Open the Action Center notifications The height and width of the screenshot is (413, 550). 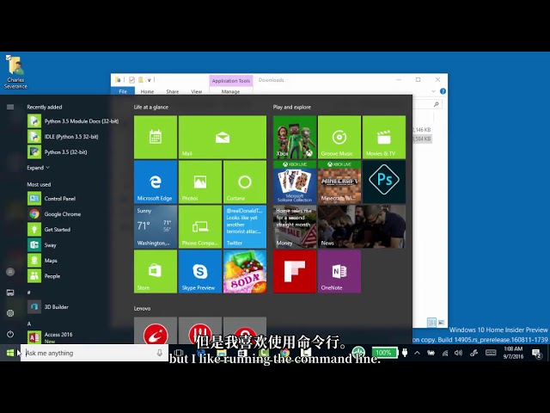[x=536, y=354]
